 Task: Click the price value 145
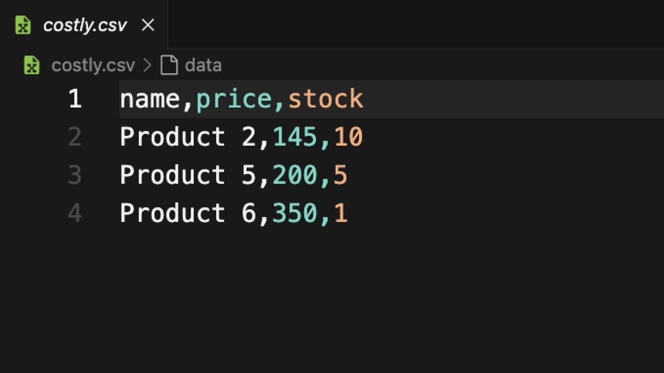point(295,137)
